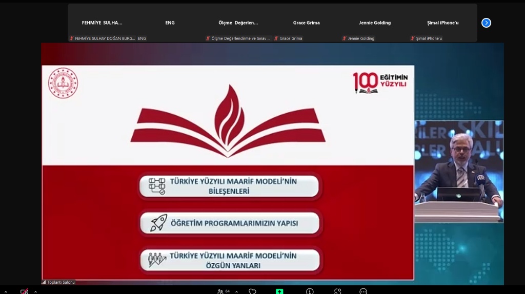
Task: Click the green share screen button
Action: [279, 291]
